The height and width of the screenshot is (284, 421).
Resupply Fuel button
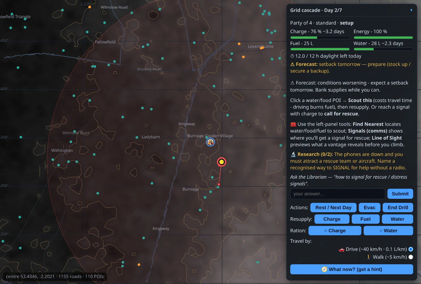(365, 219)
